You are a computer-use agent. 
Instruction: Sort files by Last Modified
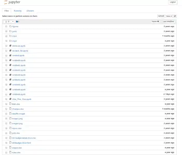168,22
